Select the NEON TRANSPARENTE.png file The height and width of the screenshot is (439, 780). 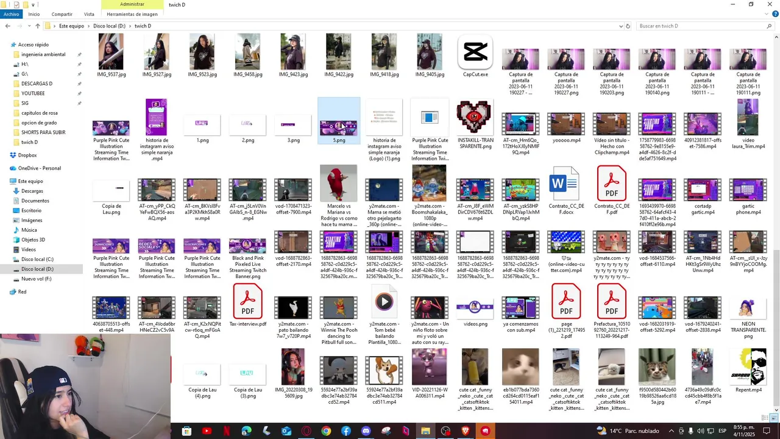tap(748, 308)
